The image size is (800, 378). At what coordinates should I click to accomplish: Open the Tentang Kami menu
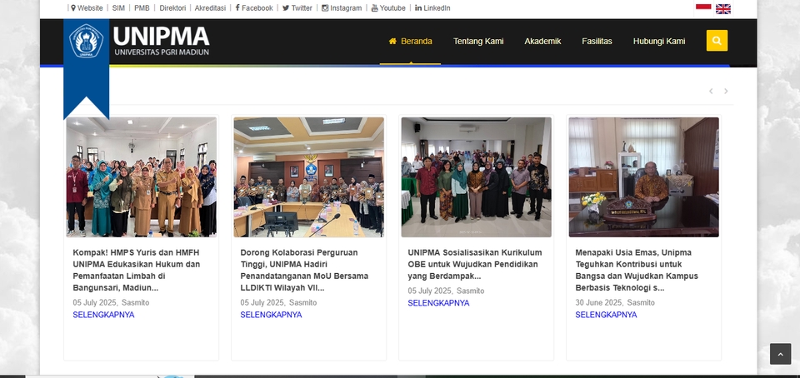[x=478, y=42]
